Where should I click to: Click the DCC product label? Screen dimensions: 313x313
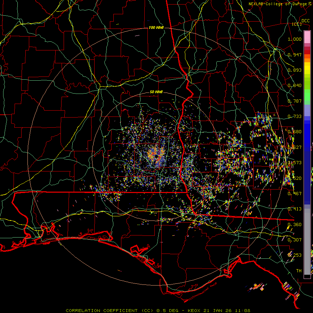tap(305, 21)
